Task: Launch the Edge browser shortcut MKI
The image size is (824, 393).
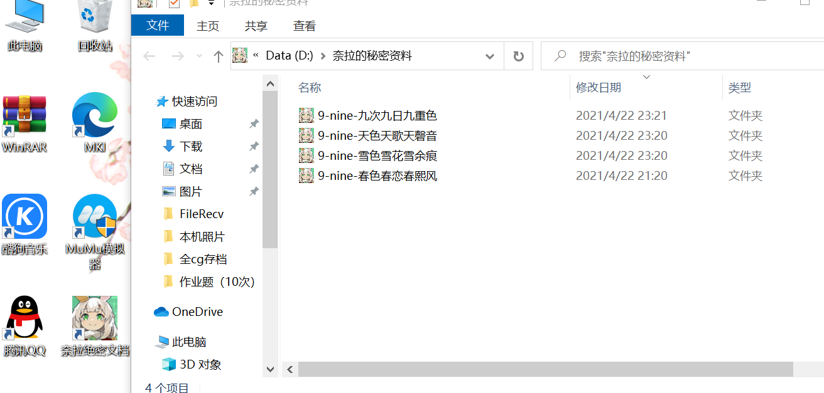Action: pyautogui.click(x=95, y=124)
